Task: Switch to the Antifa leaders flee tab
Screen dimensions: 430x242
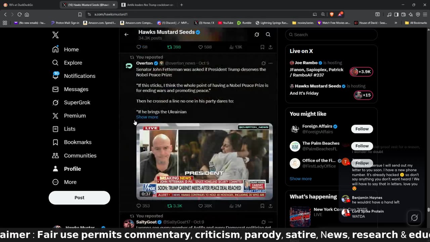Action: point(148,5)
